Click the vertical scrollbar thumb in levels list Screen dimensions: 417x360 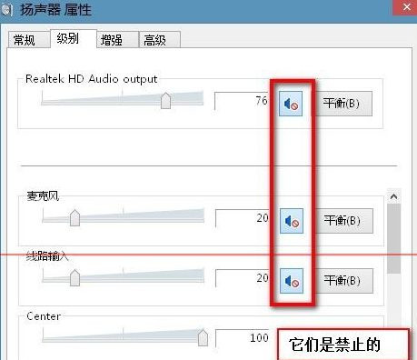[x=393, y=239]
